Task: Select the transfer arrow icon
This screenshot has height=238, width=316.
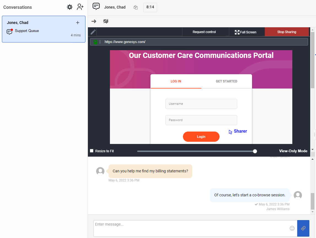Action: coord(94,21)
